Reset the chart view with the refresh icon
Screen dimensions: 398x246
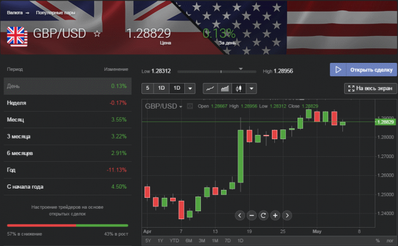pyautogui.click(x=263, y=215)
